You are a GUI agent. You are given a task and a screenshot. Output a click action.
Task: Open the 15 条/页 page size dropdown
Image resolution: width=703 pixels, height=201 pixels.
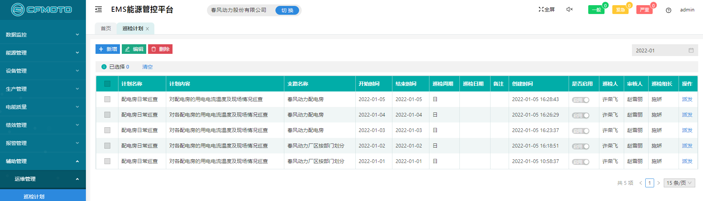coord(679,183)
